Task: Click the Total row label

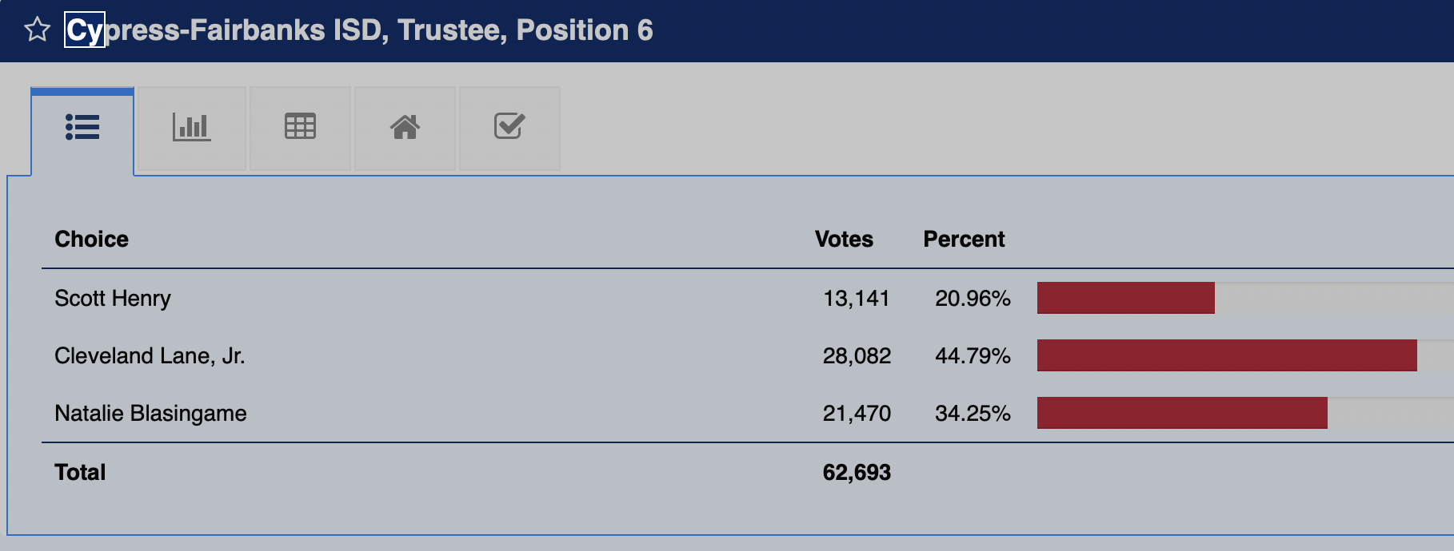Action: 80,473
